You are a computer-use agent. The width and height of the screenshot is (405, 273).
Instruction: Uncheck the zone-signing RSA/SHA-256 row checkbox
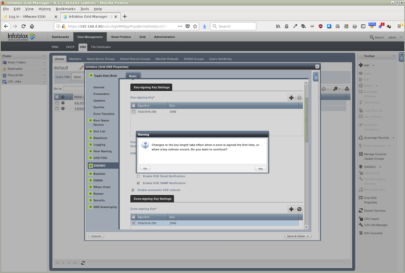(133, 223)
